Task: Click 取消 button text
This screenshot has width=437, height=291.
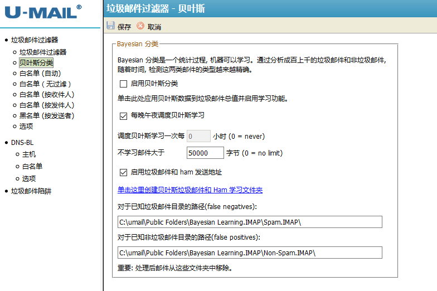Action: coord(154,27)
